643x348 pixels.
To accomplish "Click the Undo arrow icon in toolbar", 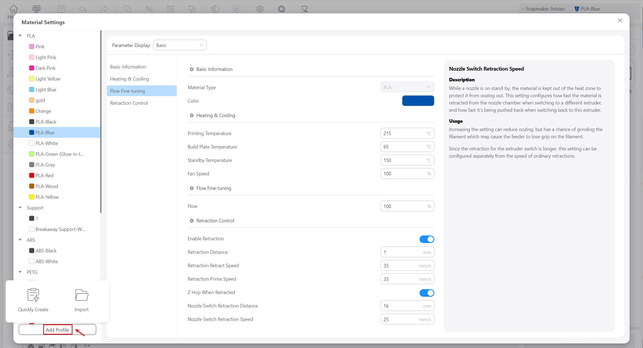I will pyautogui.click(x=83, y=9).
